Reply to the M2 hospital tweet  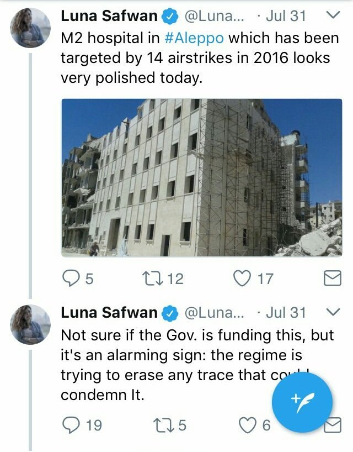coord(71,278)
